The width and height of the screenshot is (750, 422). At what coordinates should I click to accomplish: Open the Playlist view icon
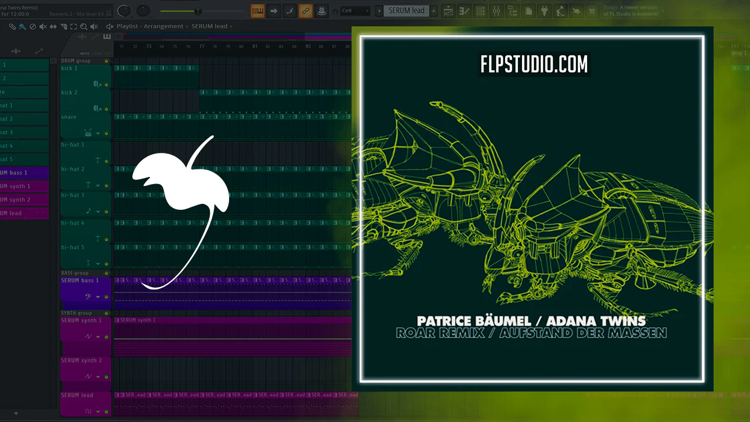tap(448, 11)
